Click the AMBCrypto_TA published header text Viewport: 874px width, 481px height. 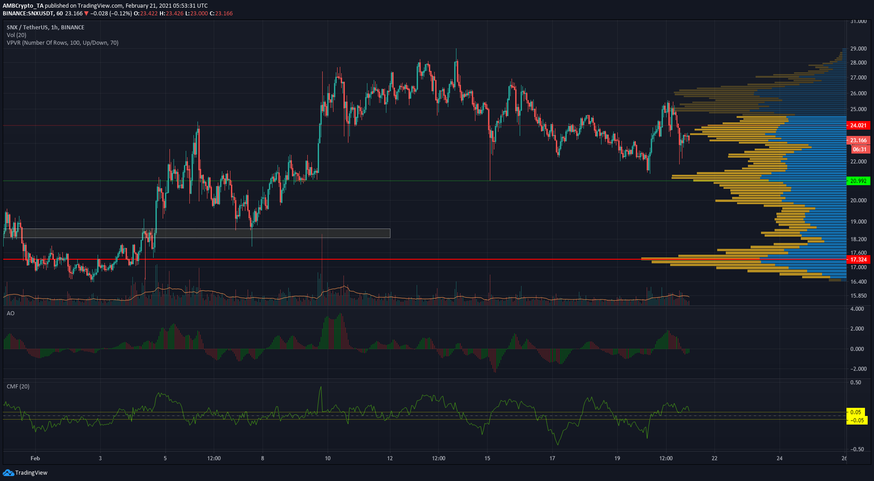tap(105, 5)
